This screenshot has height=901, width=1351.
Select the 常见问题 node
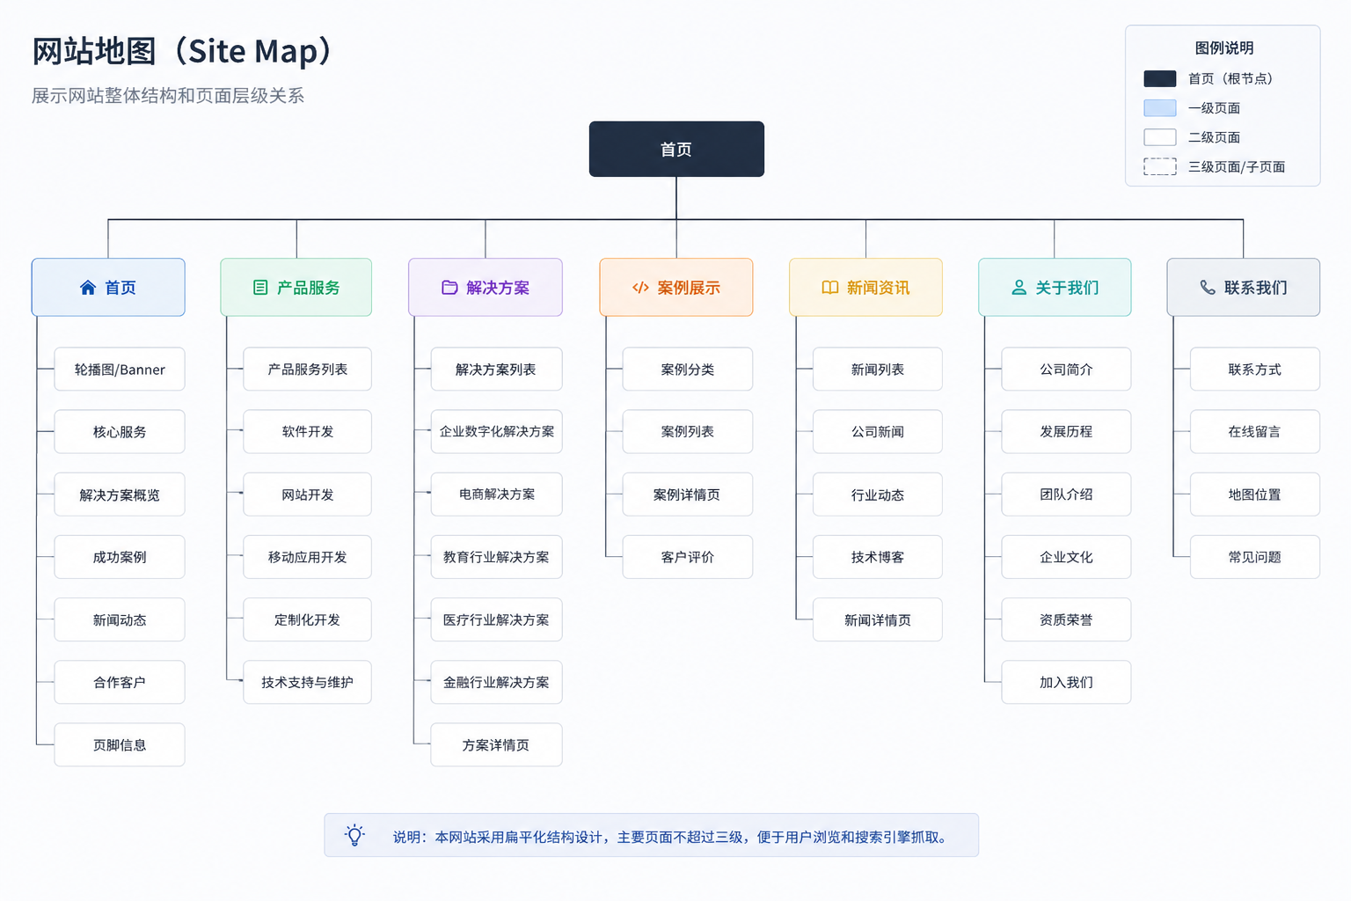(1255, 557)
